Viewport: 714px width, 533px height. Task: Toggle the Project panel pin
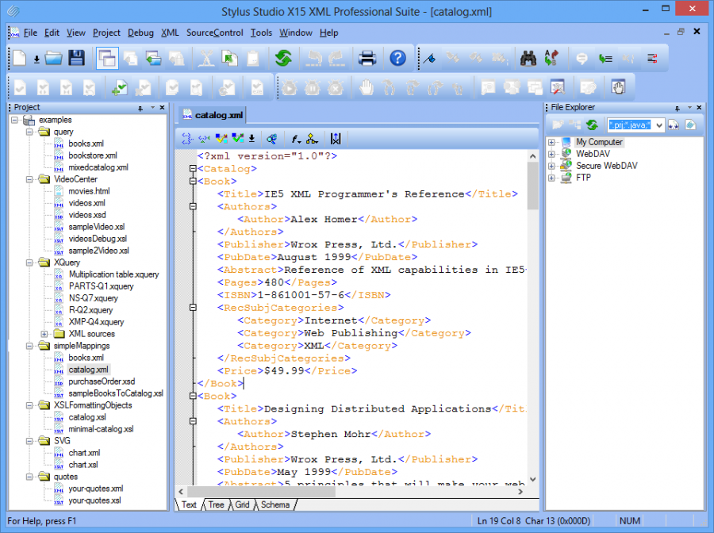click(x=140, y=107)
